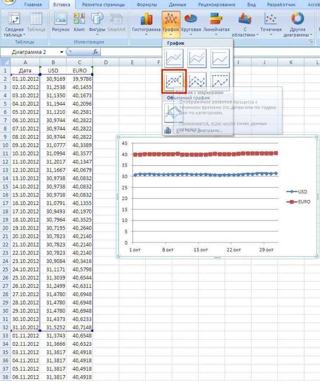Switch to the Главная ribbon tab

[33, 4]
